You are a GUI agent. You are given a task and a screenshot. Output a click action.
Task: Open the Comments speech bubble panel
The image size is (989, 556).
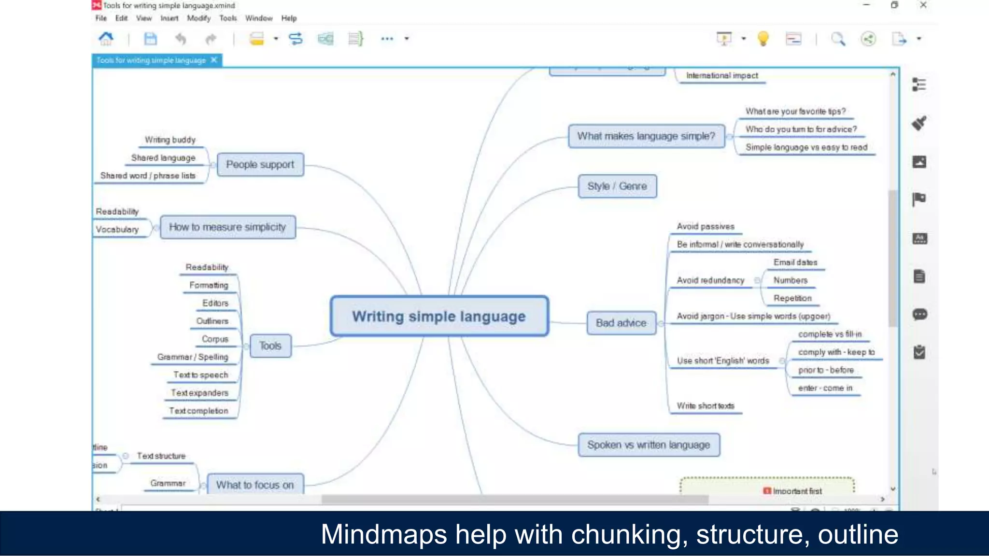[919, 315]
